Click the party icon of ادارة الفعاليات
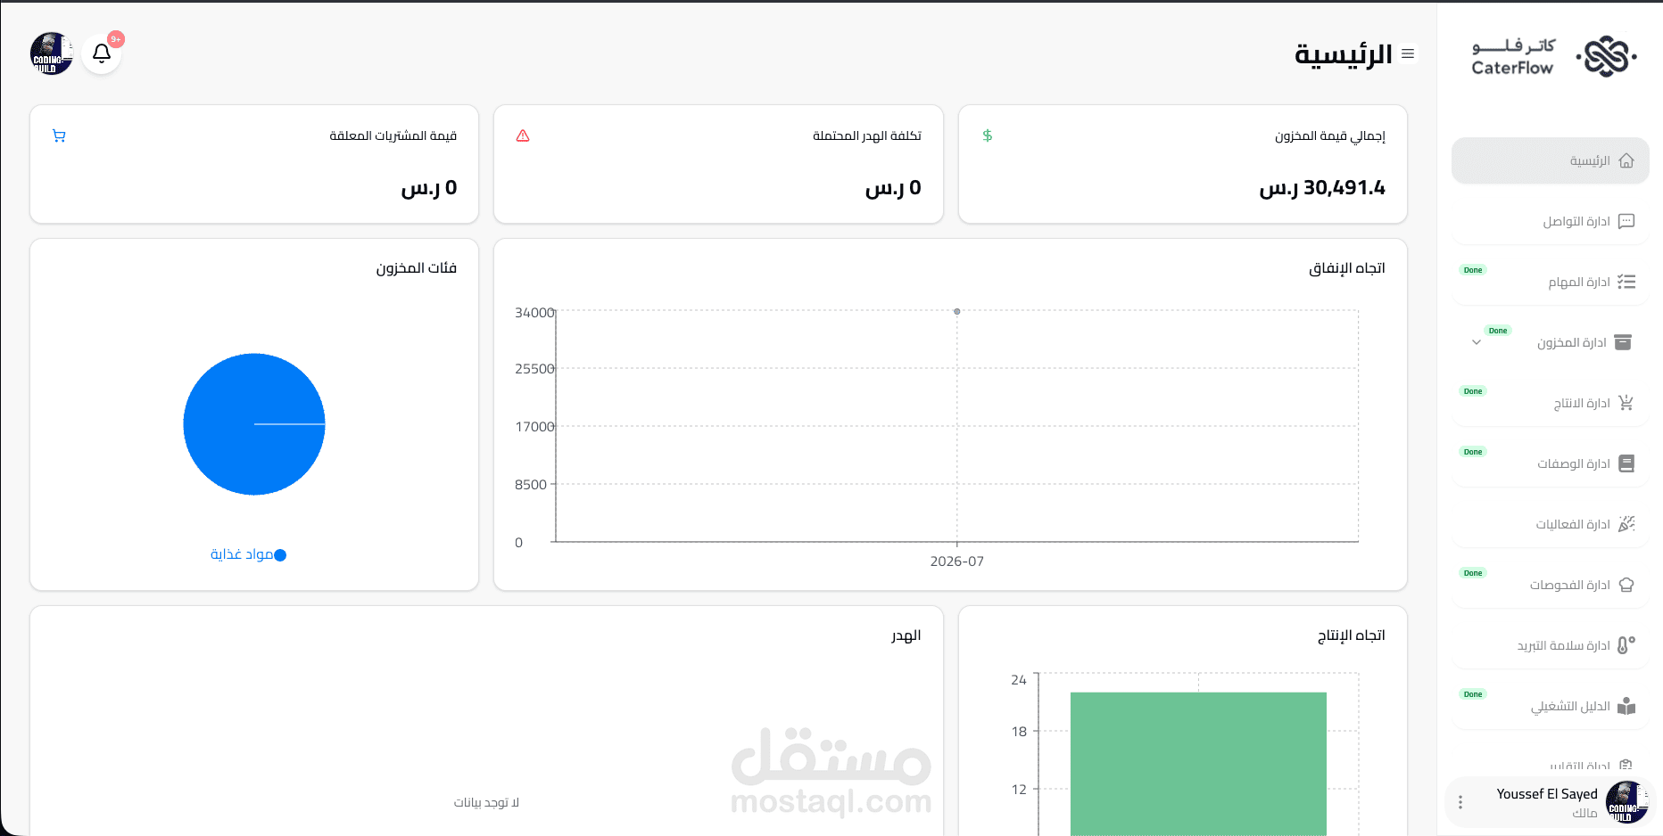Image resolution: width=1663 pixels, height=836 pixels. pyautogui.click(x=1626, y=524)
